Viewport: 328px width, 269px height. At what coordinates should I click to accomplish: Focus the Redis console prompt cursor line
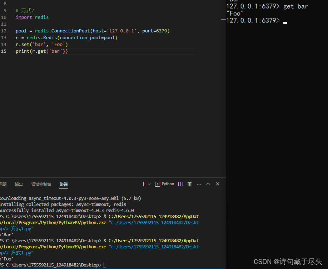click(257, 21)
